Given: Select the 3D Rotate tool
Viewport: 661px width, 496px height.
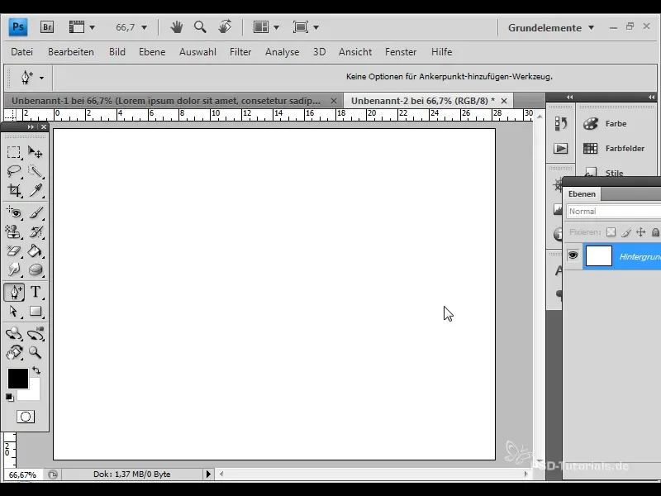Looking at the screenshot, I should (13, 334).
